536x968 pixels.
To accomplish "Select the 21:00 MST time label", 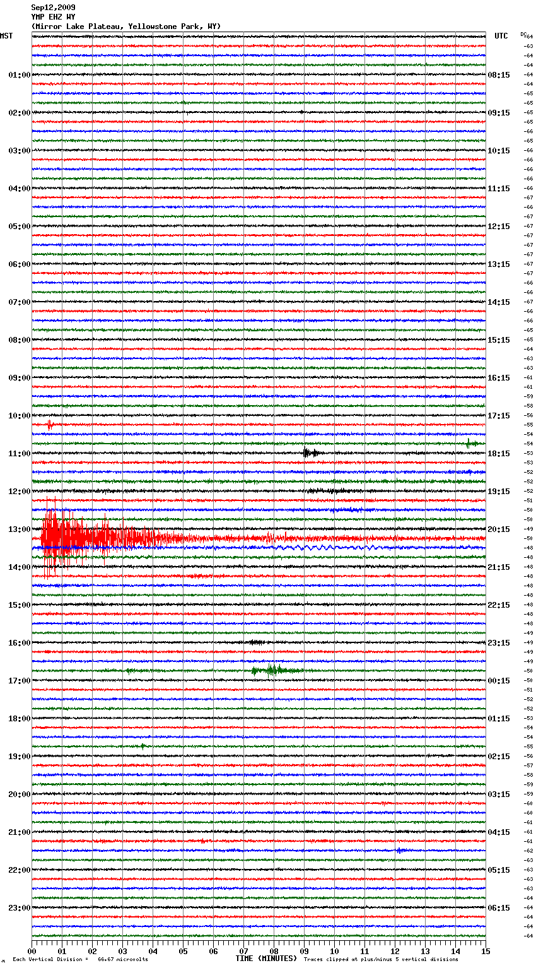I will click(20, 832).
